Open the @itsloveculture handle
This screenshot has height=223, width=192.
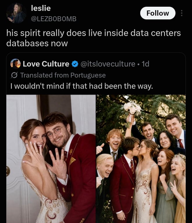click(108, 64)
